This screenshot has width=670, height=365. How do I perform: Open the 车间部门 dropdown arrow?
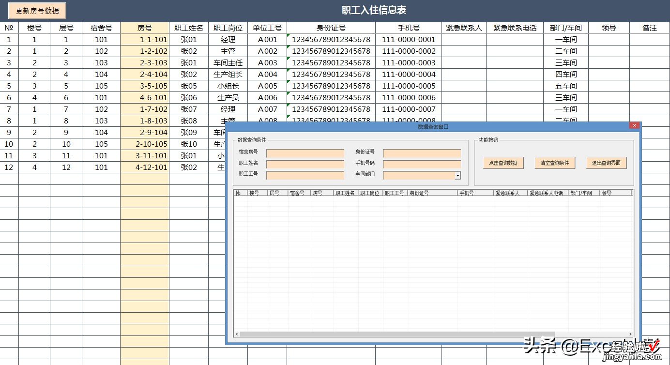pyautogui.click(x=457, y=175)
